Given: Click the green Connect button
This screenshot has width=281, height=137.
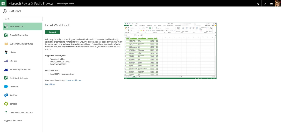Looking at the screenshot, I should 52,32.
